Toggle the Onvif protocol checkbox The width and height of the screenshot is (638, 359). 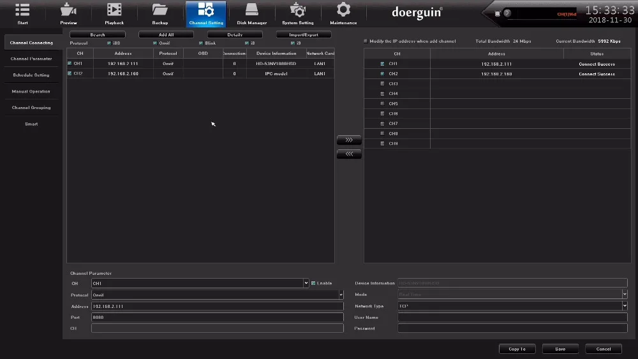pyautogui.click(x=155, y=43)
